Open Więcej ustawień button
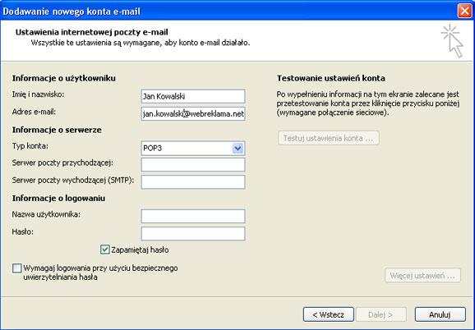 point(422,276)
